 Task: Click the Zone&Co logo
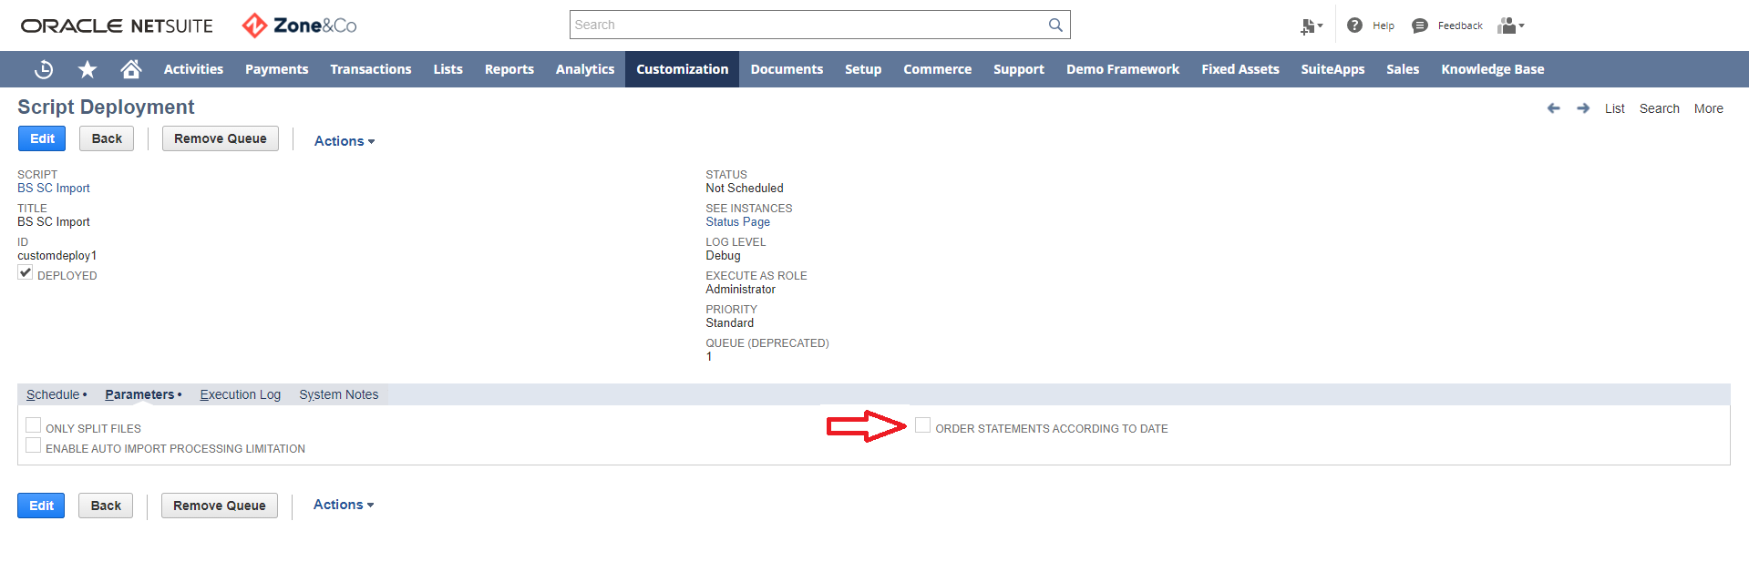pyautogui.click(x=299, y=26)
